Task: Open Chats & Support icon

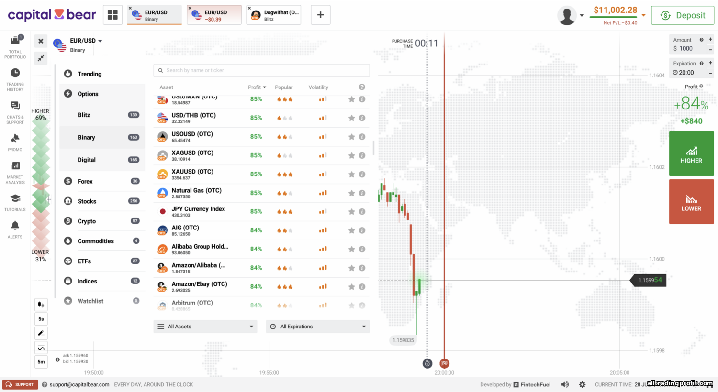Action: click(15, 112)
